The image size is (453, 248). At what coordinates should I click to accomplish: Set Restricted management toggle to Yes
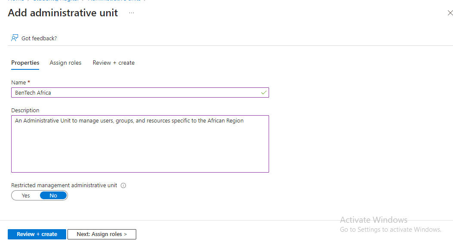pos(26,196)
